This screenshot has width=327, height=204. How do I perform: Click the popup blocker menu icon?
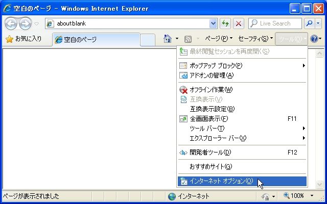tap(183, 66)
